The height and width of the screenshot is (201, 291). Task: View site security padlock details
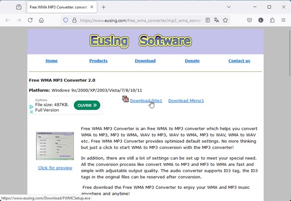pos(75,20)
